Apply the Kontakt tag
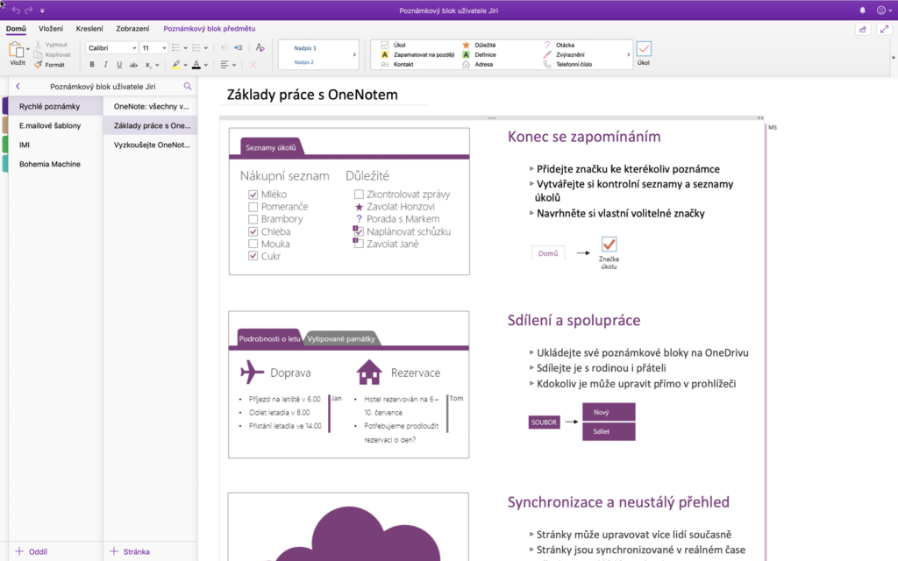Image resolution: width=898 pixels, height=561 pixels. 397,64
